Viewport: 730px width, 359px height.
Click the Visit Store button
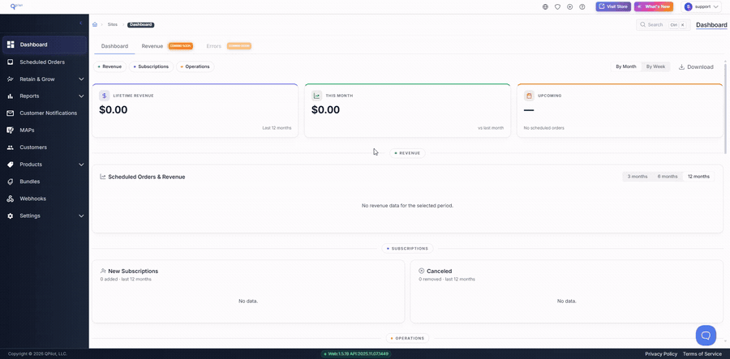pyautogui.click(x=613, y=6)
